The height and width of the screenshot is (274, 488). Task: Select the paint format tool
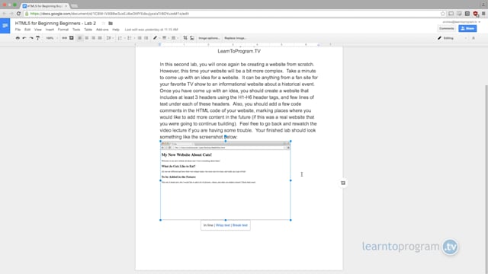coord(37,38)
